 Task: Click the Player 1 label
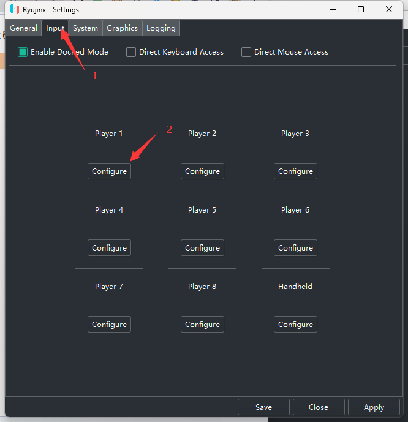pyautogui.click(x=108, y=134)
